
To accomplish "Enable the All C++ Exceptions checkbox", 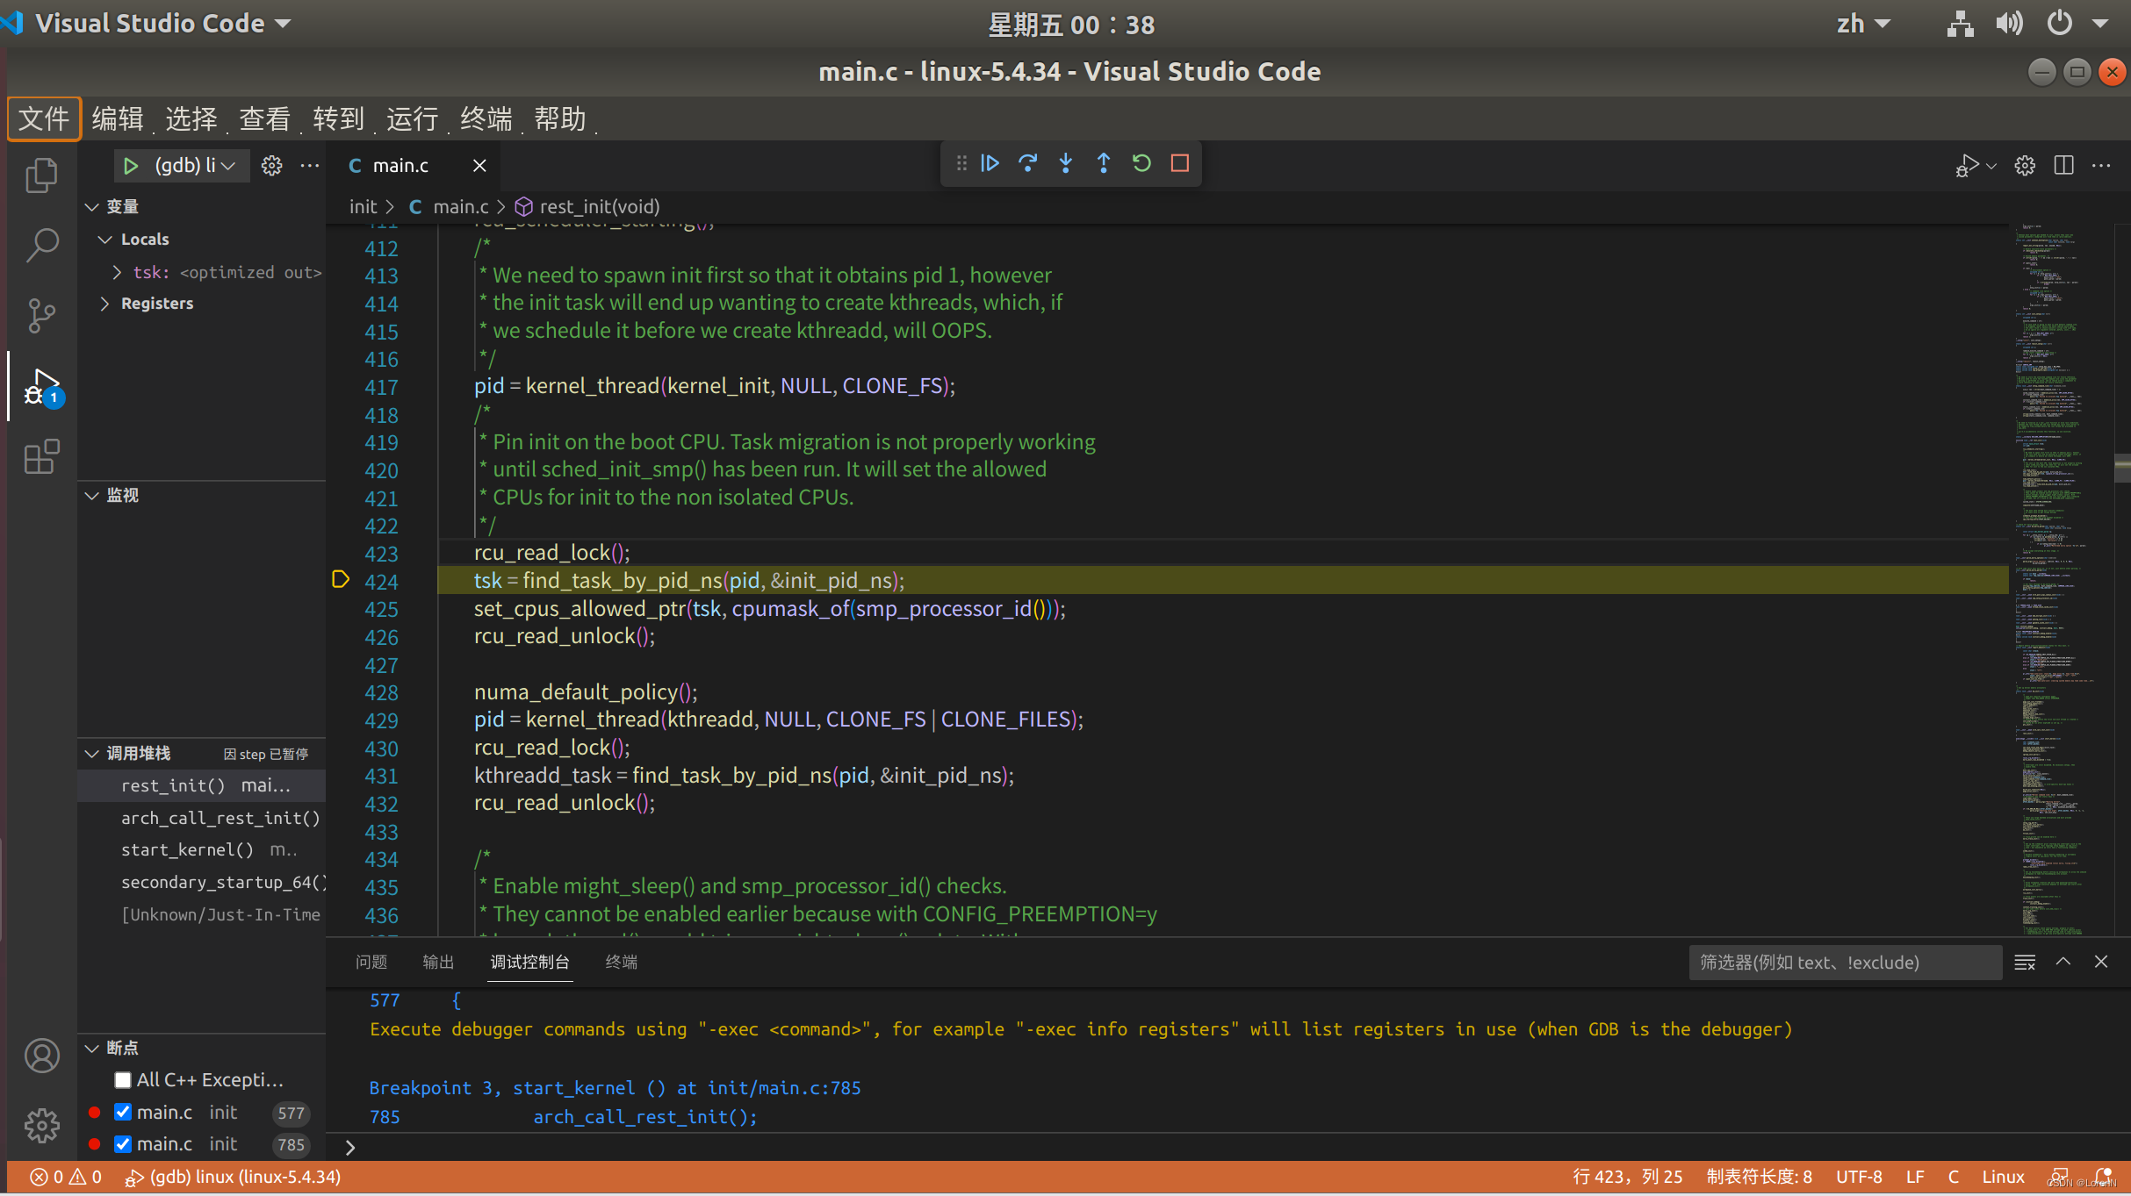I will (123, 1079).
